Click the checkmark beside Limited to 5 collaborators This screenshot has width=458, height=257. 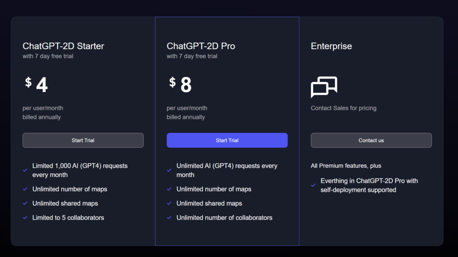click(25, 218)
